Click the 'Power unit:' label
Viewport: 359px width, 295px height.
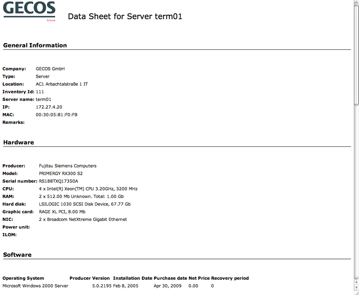[16, 227]
